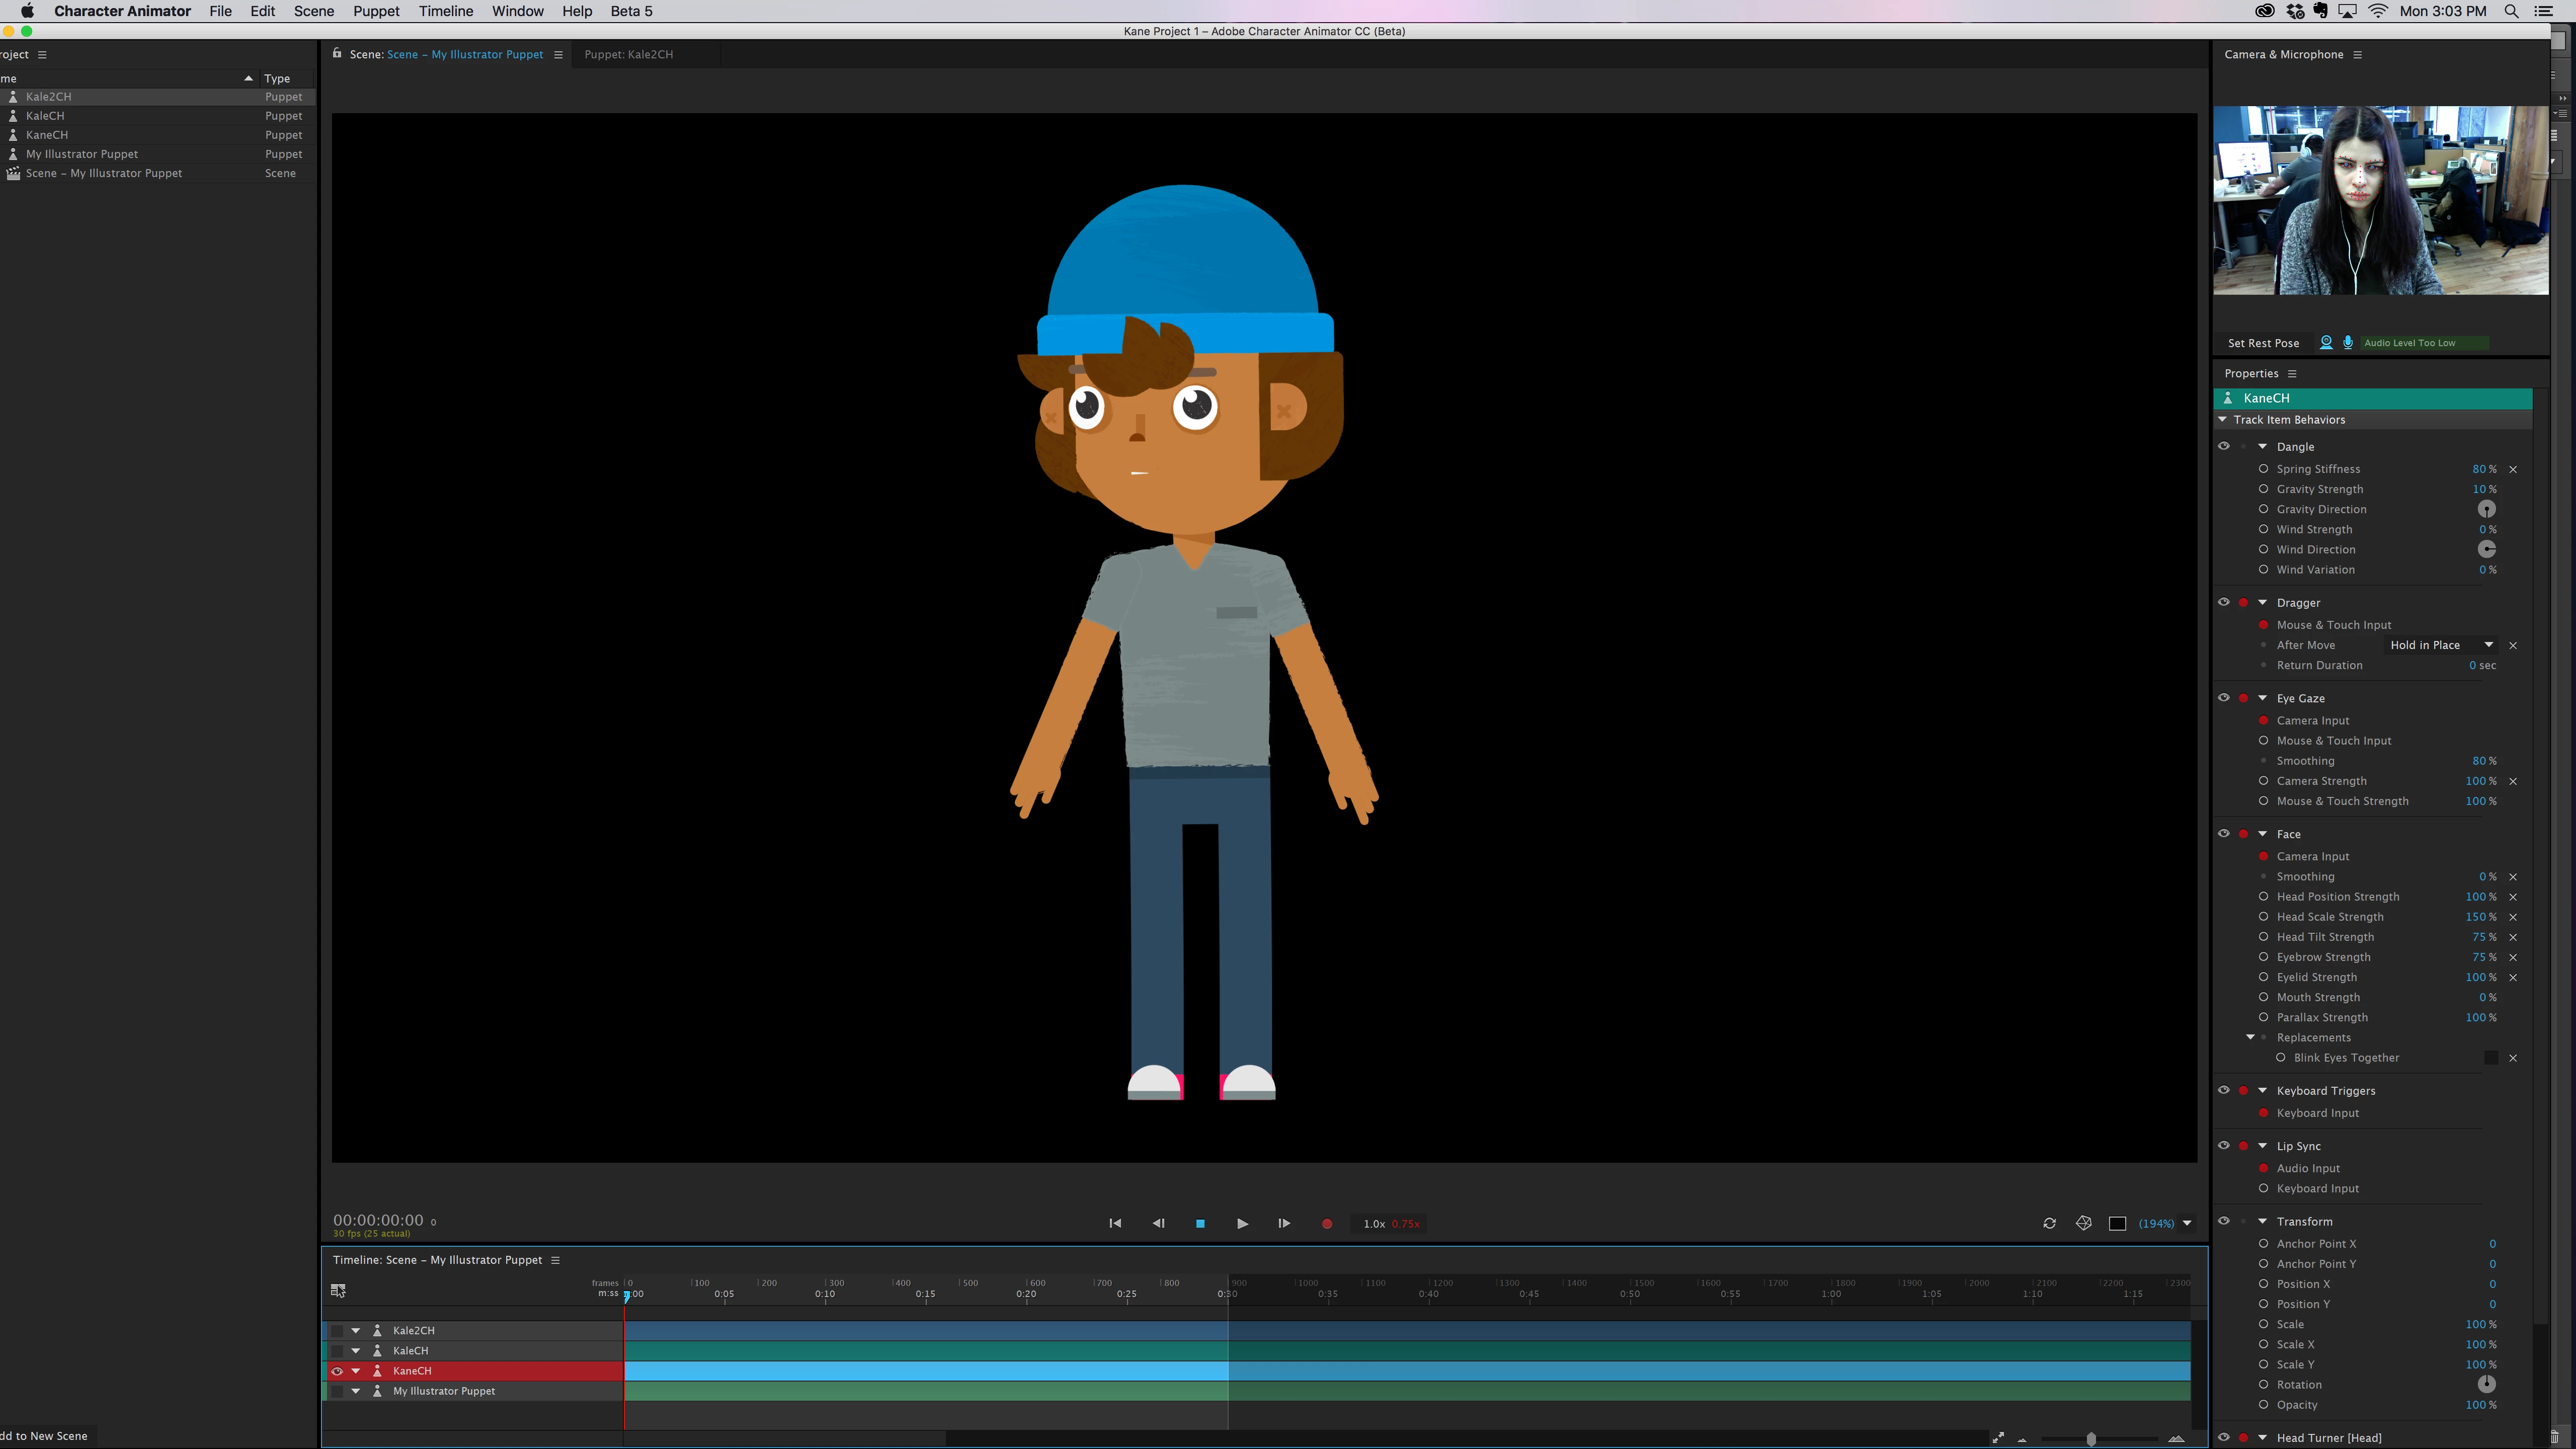
Task: Step forward one frame icon
Action: 1284,1224
